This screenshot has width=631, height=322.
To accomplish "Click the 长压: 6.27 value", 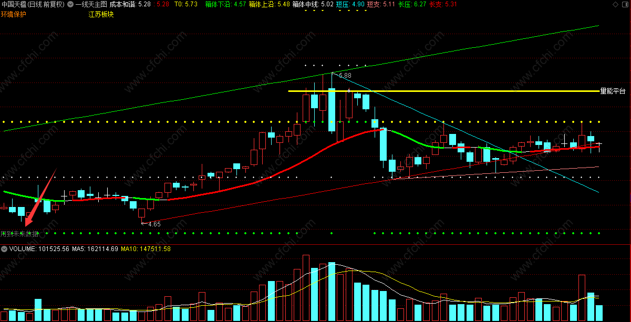I will click(x=412, y=4).
